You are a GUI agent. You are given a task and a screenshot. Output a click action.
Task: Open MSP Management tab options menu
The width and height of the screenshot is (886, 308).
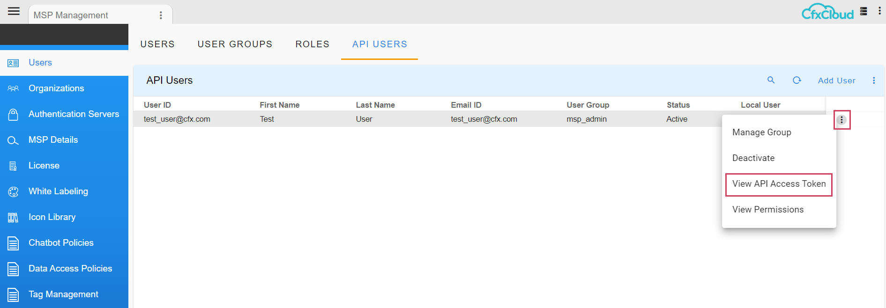161,15
